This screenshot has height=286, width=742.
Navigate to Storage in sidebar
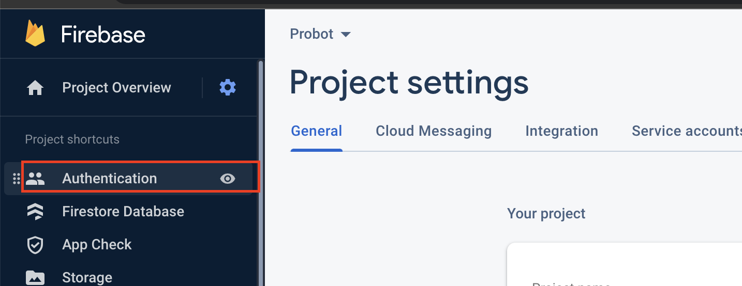point(87,277)
